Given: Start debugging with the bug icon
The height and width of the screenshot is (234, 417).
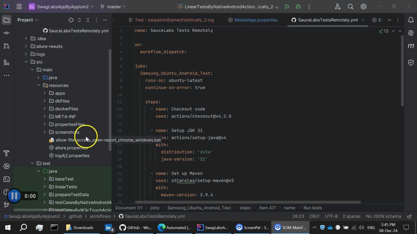Looking at the screenshot, I should pyautogui.click(x=298, y=6).
